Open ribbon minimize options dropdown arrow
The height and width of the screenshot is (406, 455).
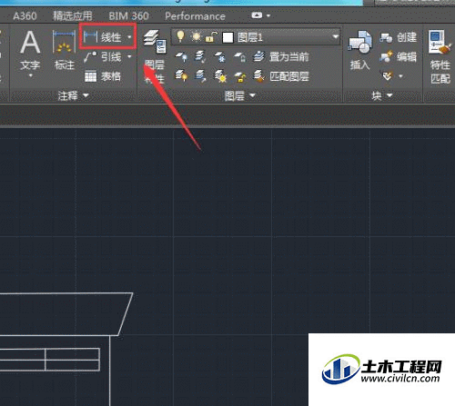pyautogui.click(x=268, y=15)
